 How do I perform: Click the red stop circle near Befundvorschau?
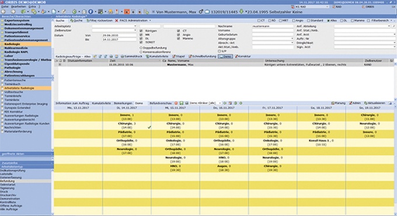click(x=176, y=103)
